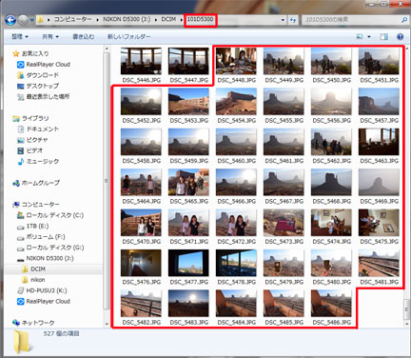The height and width of the screenshot is (358, 411).
Task: Select thumbnail DSC_5486.JPG
Action: tap(331, 303)
